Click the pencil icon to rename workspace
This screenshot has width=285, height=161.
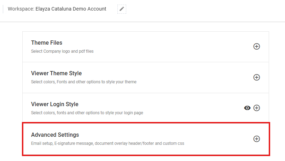tap(122, 9)
